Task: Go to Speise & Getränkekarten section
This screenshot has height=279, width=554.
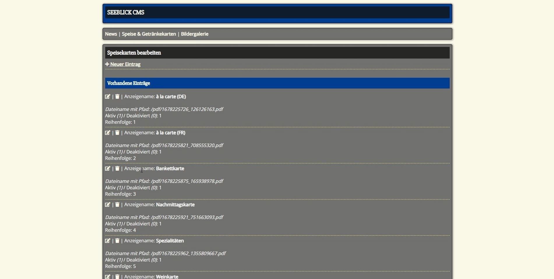Action: [x=149, y=34]
